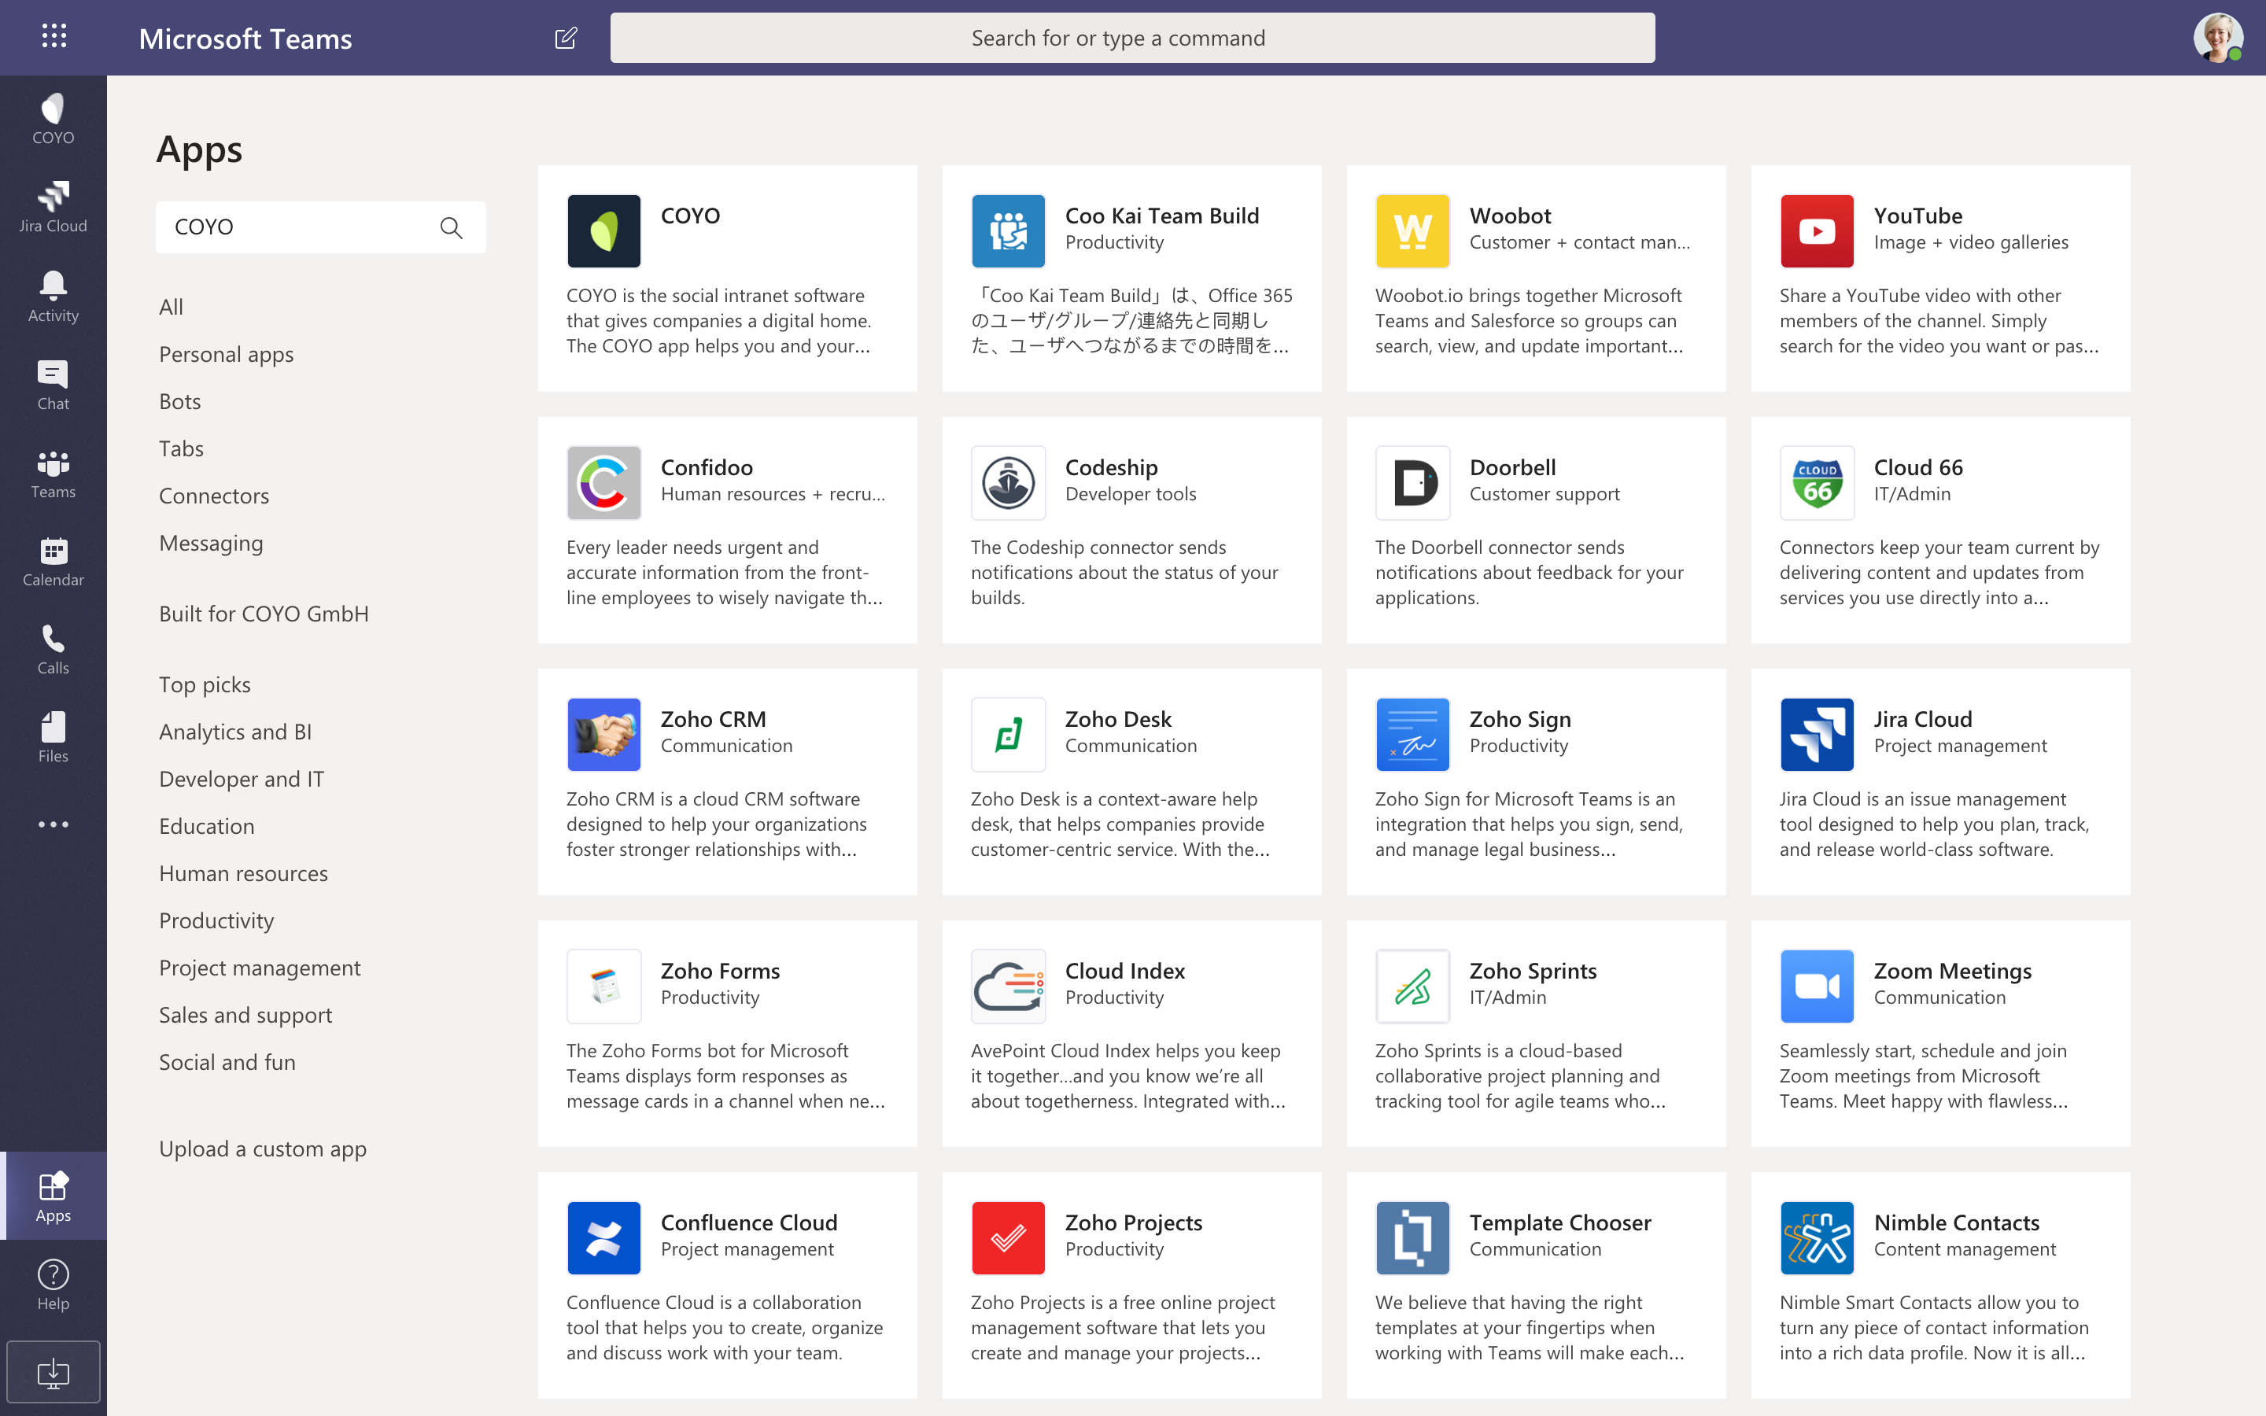Browse Analytics and BI category
The image size is (2266, 1416).
pyautogui.click(x=236, y=732)
